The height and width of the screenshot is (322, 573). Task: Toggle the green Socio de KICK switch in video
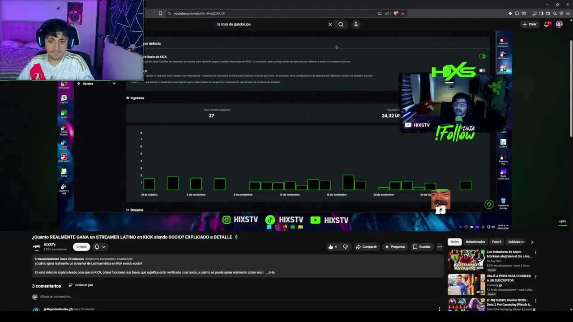point(482,56)
